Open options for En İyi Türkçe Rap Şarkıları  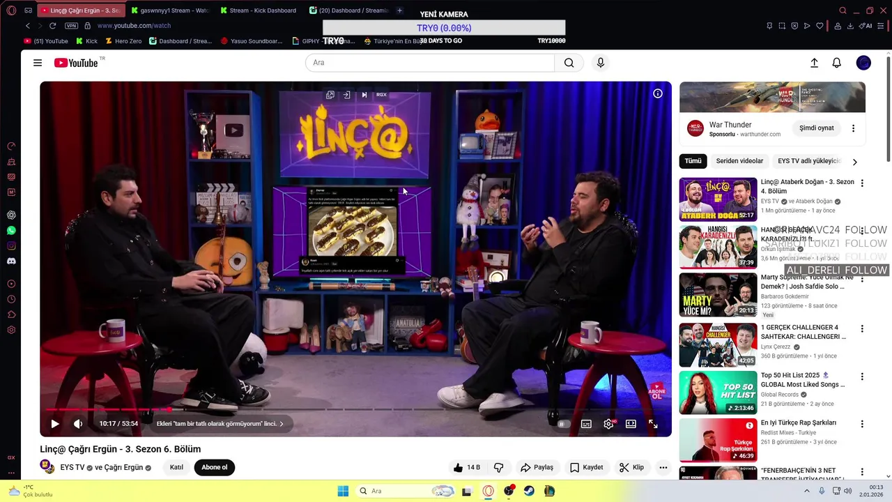pyautogui.click(x=862, y=424)
